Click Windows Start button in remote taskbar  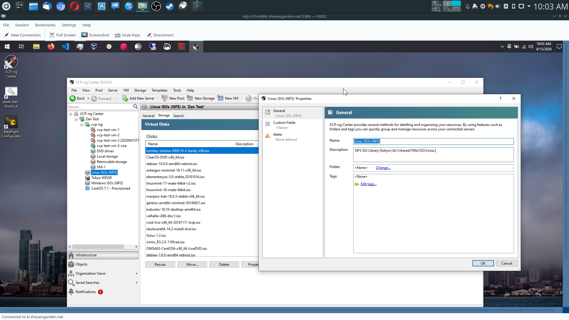[7, 47]
